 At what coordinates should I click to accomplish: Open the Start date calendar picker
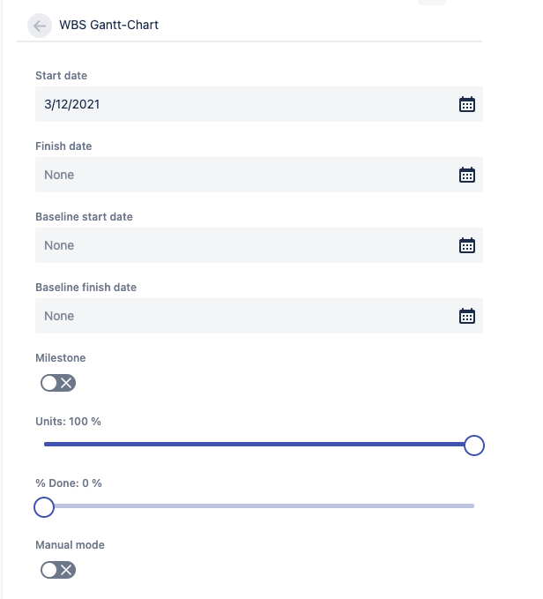click(x=467, y=104)
